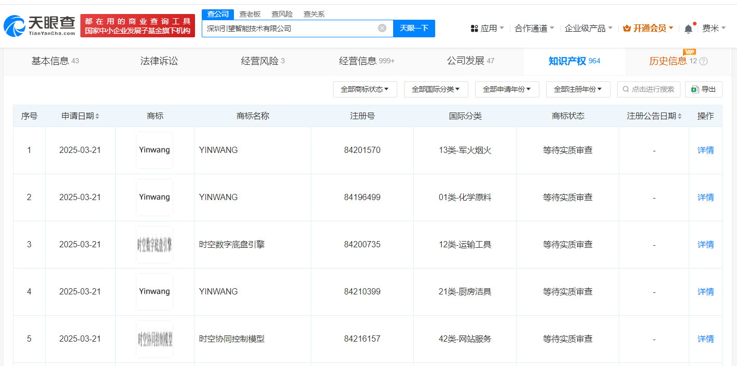
Task: Sort by 注册公告日期 column arrows
Action: tap(679, 117)
